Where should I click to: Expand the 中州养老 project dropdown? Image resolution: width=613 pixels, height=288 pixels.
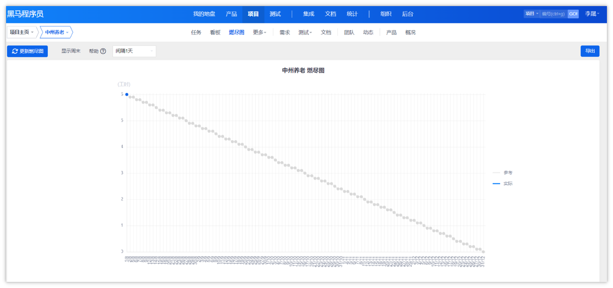(x=57, y=33)
